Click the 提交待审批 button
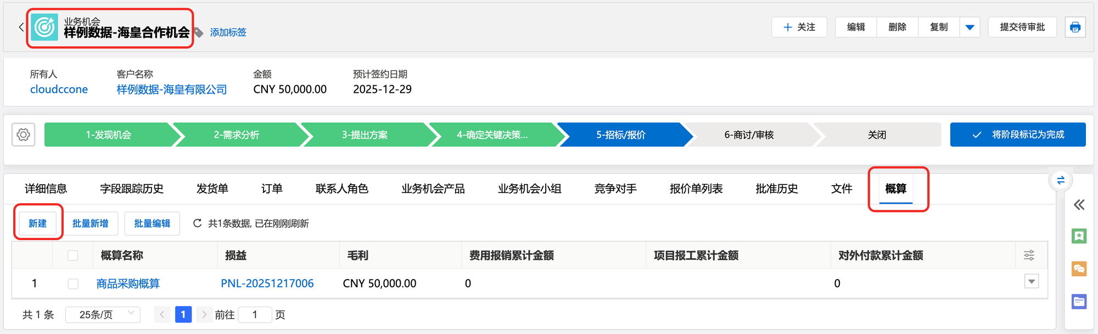This screenshot has height=334, width=1098. pos(1022,27)
